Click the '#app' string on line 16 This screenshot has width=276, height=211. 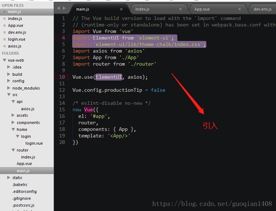[99, 116]
